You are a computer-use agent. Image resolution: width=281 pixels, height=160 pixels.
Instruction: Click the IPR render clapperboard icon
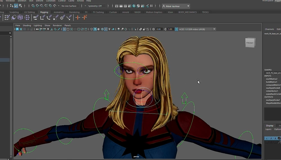[x=125, y=6]
